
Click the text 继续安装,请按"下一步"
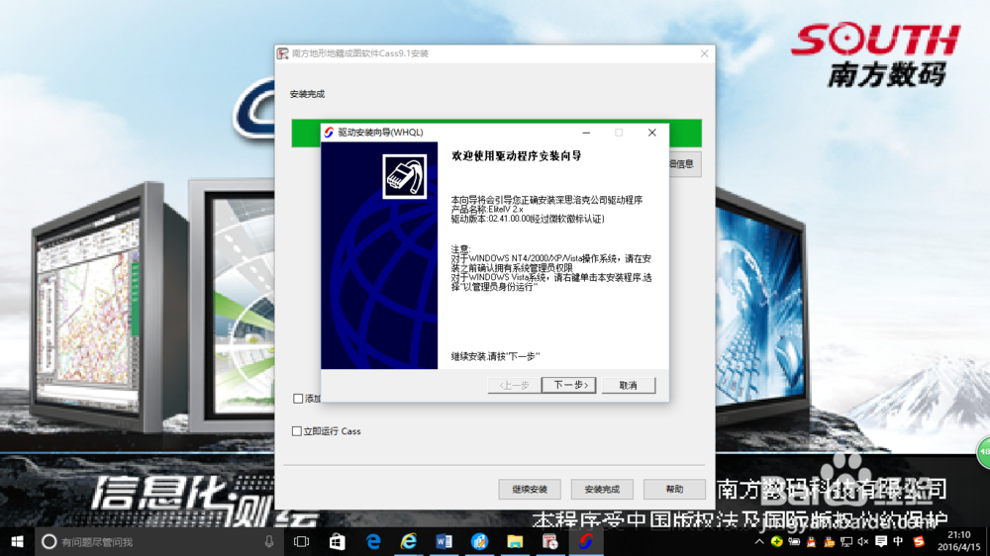click(496, 356)
